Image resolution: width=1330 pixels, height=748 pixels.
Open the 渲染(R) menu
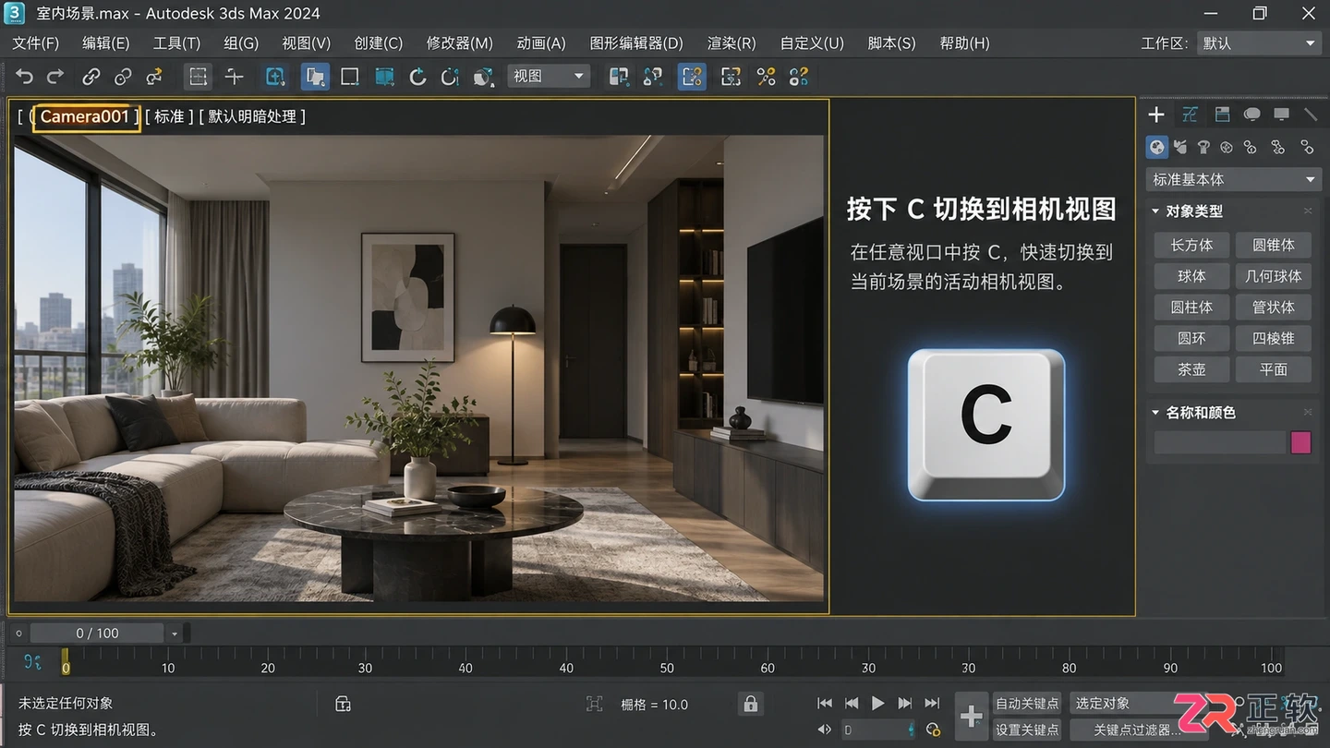(x=731, y=43)
